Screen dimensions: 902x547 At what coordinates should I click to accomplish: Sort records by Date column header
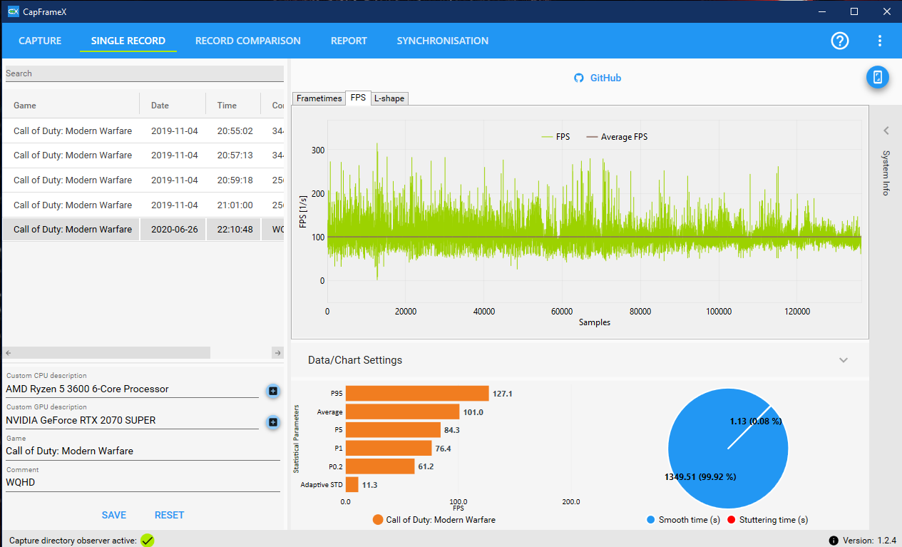[x=173, y=106]
